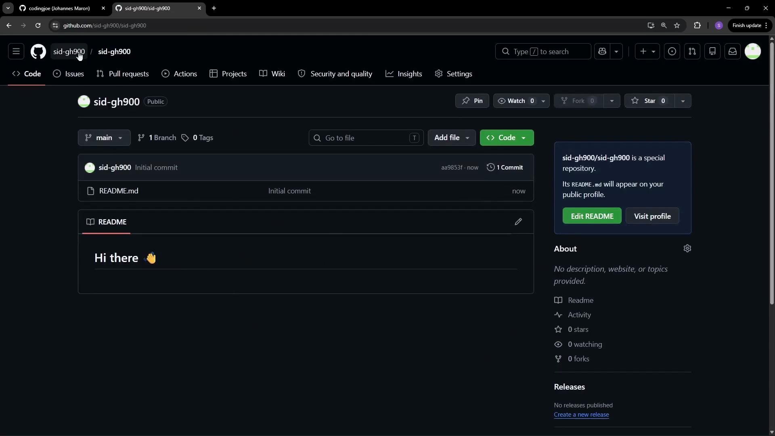The width and height of the screenshot is (775, 436).
Task: View the 0 Tags link
Action: pos(197,138)
